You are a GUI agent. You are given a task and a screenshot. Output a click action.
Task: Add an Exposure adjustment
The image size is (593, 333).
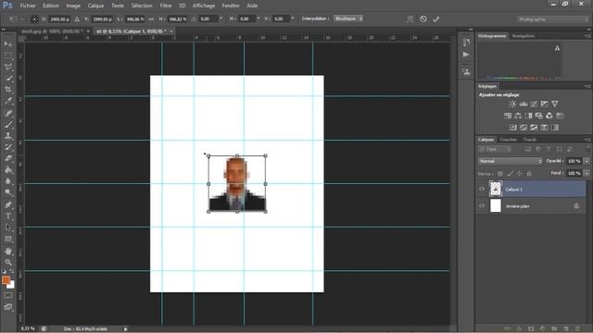click(544, 104)
